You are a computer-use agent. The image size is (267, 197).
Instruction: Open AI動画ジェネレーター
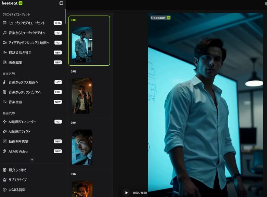click(x=32, y=122)
